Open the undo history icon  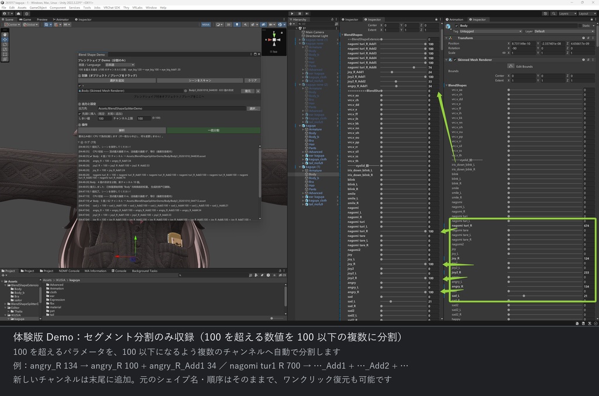pos(545,13)
